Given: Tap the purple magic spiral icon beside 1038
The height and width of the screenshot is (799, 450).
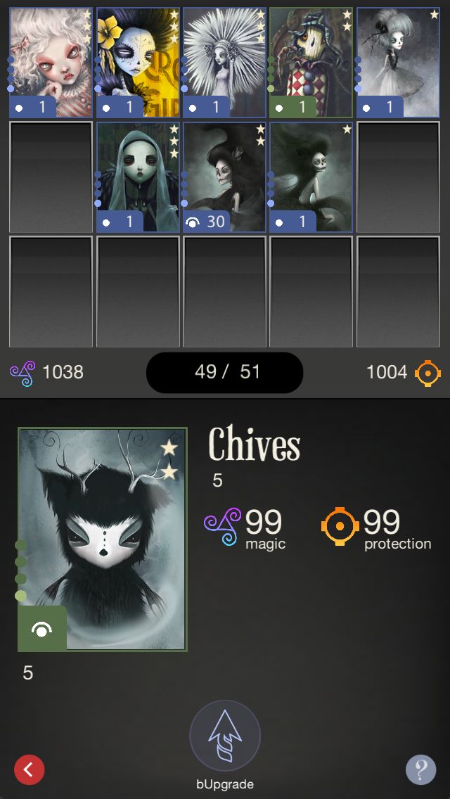Looking at the screenshot, I should point(22,373).
